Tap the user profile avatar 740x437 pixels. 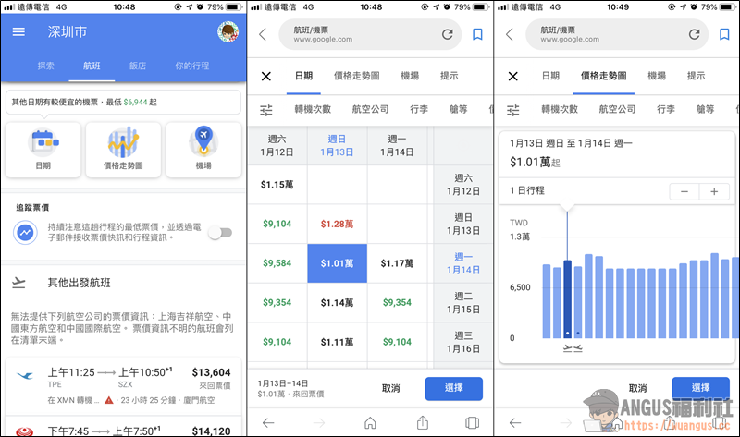click(228, 32)
